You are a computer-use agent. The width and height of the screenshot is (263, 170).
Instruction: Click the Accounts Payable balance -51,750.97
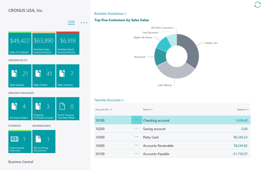240,154
